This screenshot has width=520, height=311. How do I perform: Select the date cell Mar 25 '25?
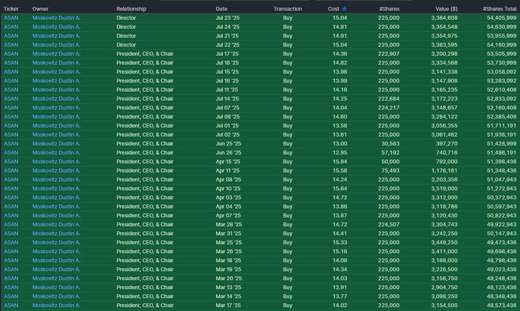coord(229,243)
